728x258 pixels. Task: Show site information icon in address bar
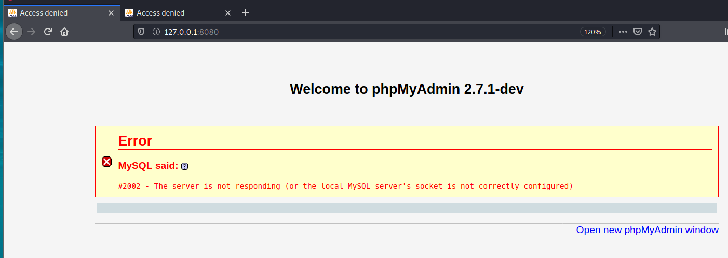155,32
